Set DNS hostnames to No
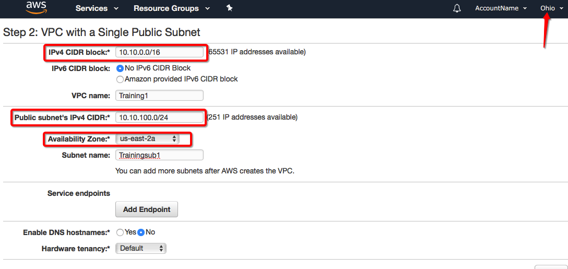This screenshot has height=269, width=568. coord(141,232)
